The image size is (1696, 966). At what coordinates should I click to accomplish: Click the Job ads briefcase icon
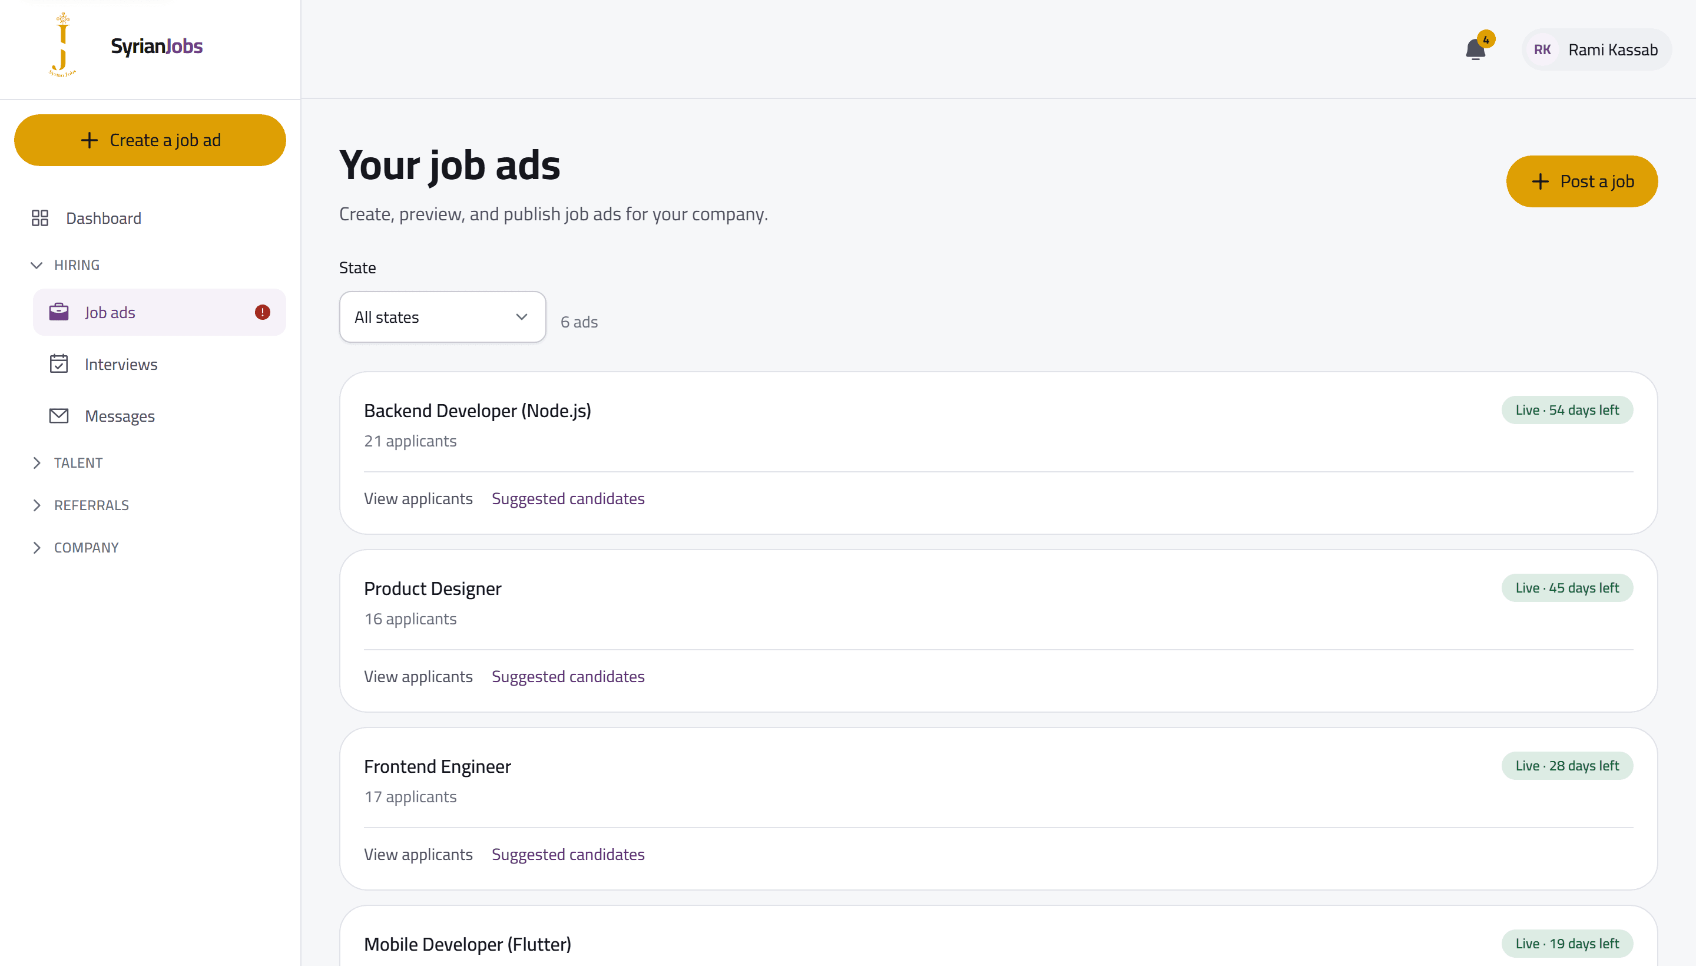[59, 312]
